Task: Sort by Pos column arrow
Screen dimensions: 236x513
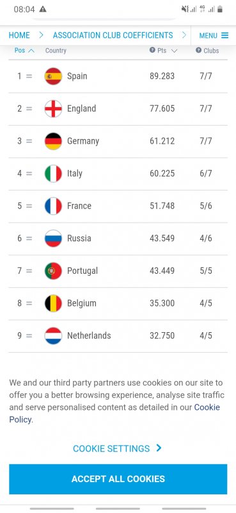Action: click(x=31, y=51)
